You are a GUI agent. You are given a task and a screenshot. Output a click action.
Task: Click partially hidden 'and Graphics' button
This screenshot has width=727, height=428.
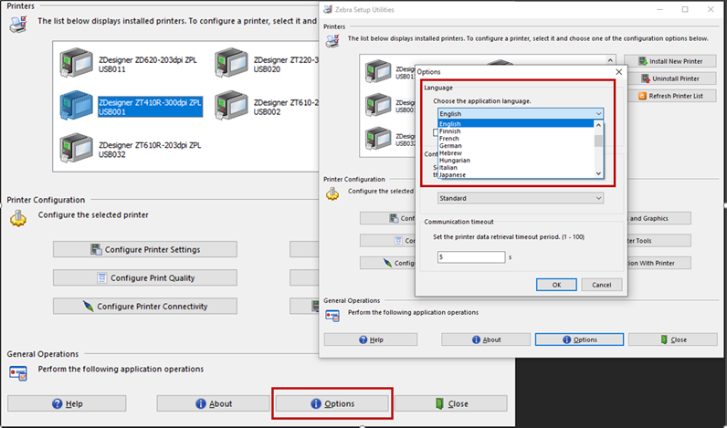(659, 218)
